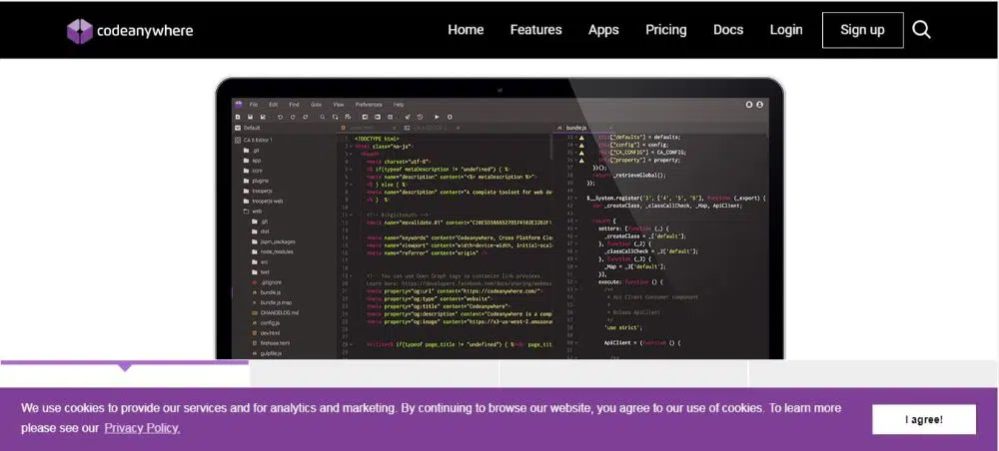Open the Features navigation link
The height and width of the screenshot is (451, 999).
click(535, 30)
